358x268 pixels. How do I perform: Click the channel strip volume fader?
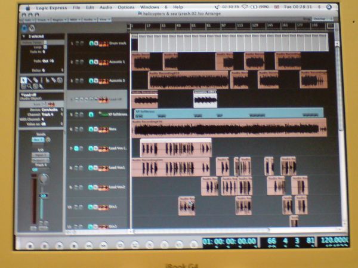point(43,195)
